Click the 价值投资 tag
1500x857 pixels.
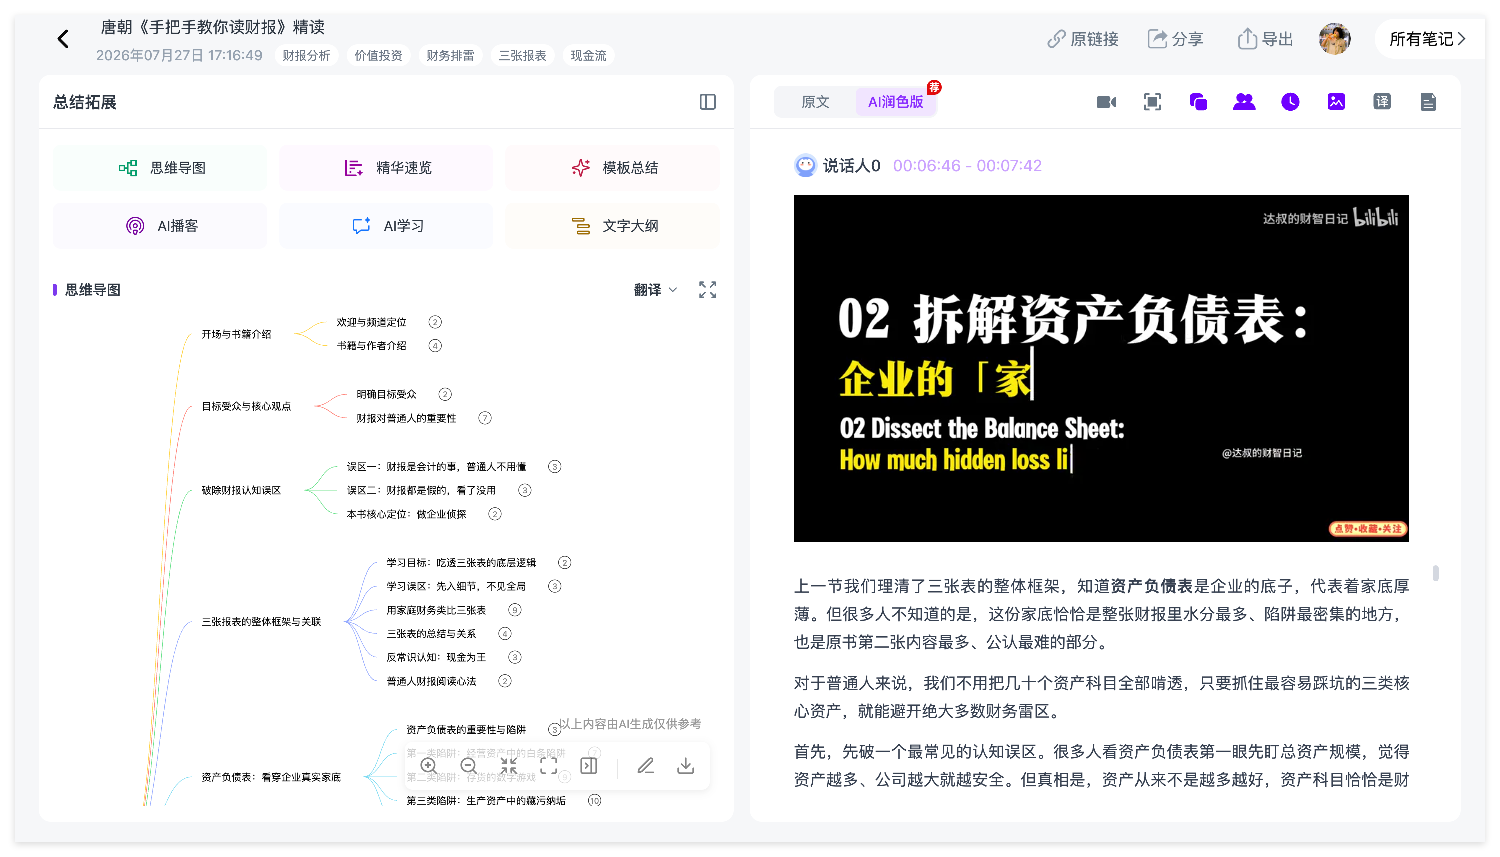[x=378, y=56]
